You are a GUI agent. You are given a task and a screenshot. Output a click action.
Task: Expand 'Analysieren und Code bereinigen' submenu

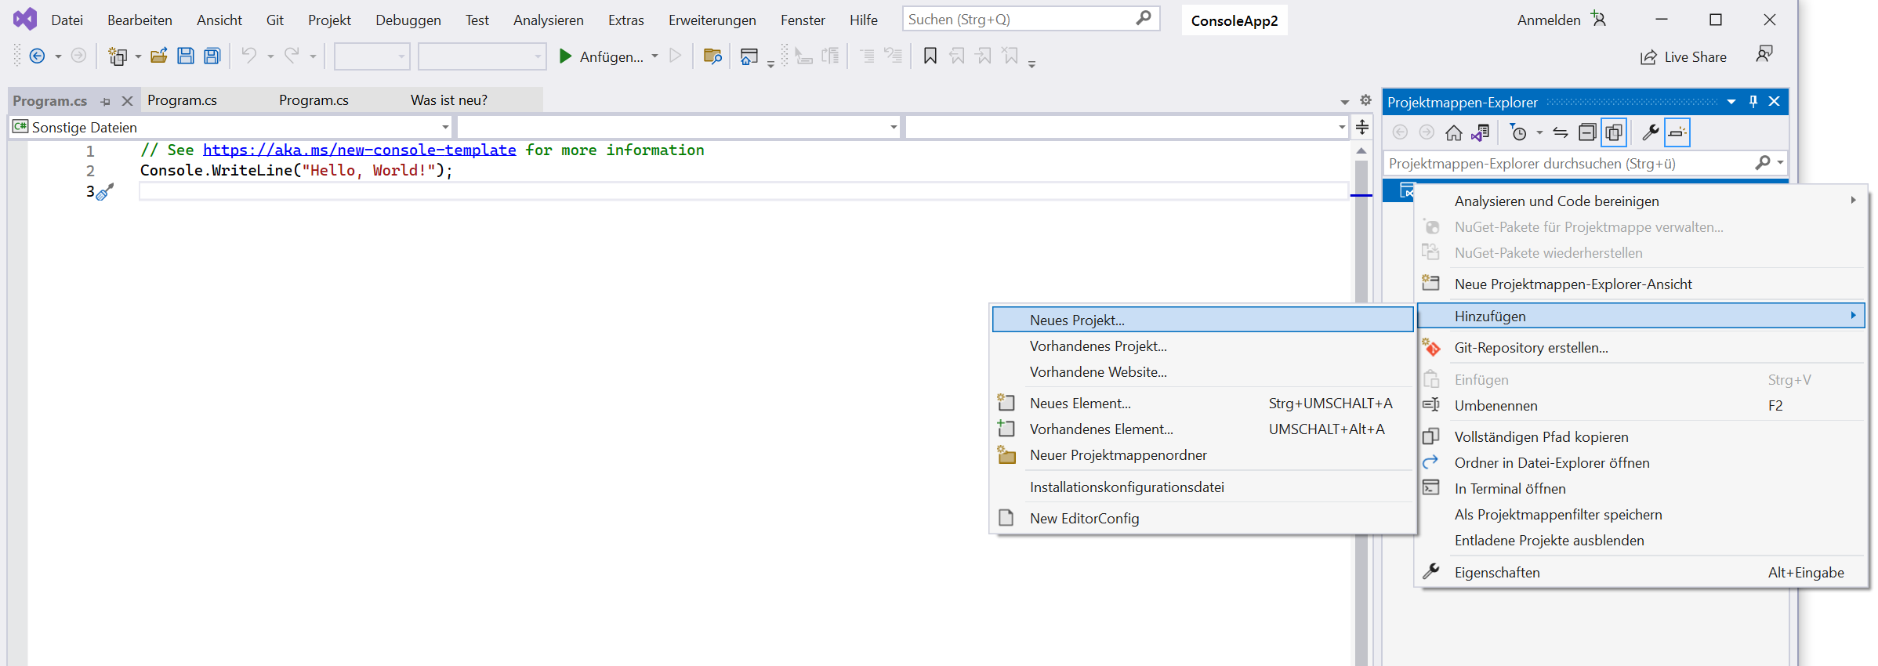coord(1641,201)
